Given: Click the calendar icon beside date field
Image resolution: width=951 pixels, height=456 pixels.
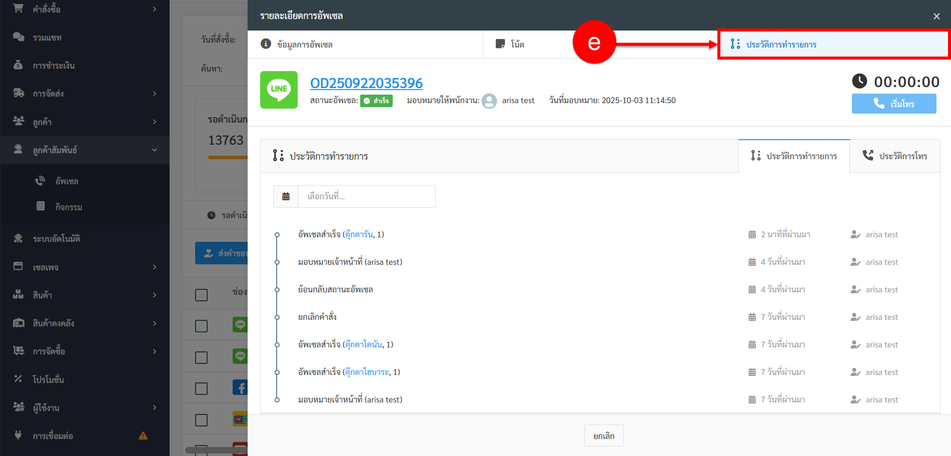Looking at the screenshot, I should coord(286,196).
